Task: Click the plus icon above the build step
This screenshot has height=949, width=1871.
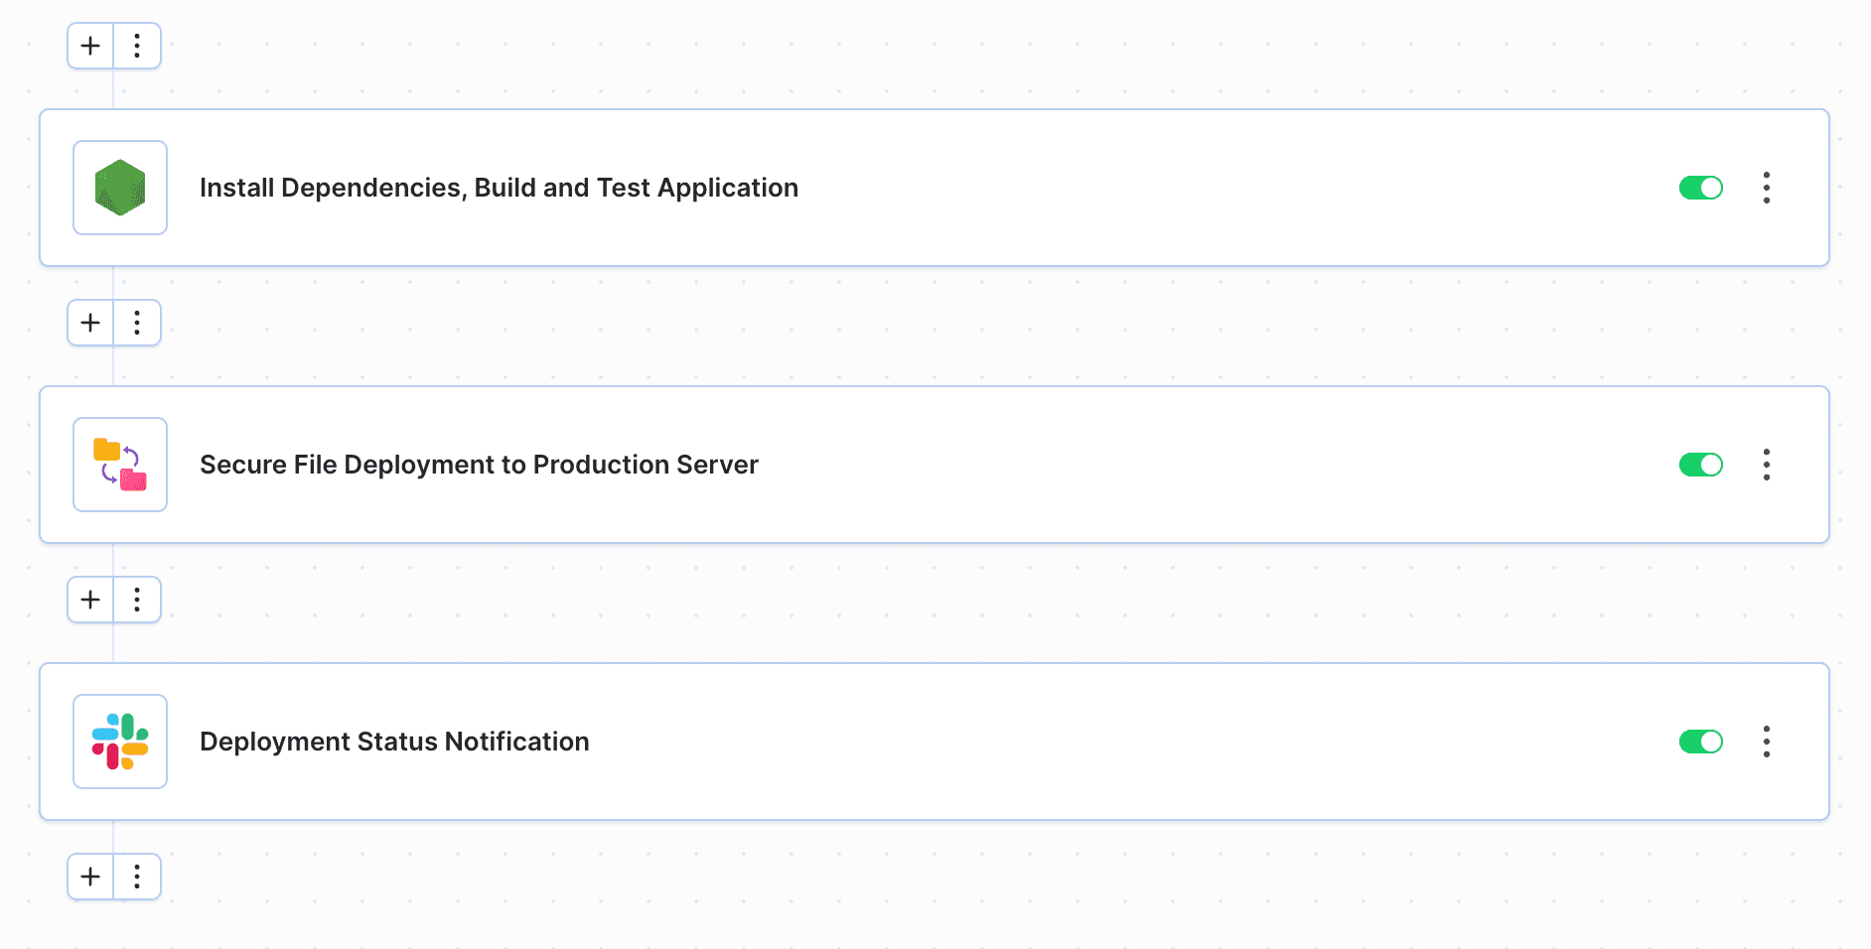Action: pos(89,46)
